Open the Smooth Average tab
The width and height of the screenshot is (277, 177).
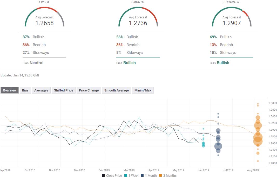(116, 90)
